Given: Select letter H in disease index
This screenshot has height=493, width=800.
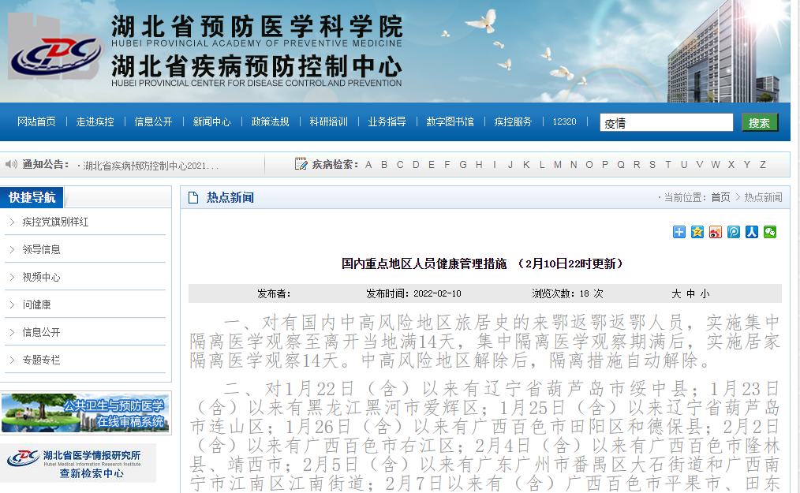Looking at the screenshot, I should click(479, 165).
